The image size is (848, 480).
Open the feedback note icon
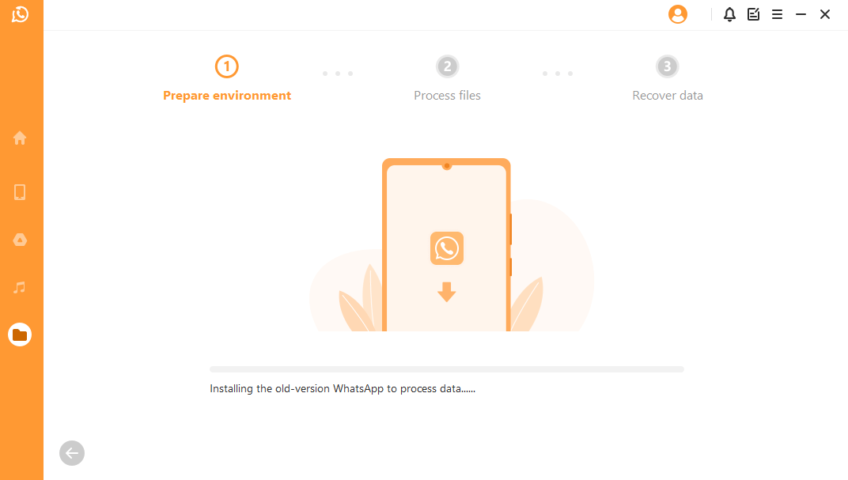(x=753, y=14)
